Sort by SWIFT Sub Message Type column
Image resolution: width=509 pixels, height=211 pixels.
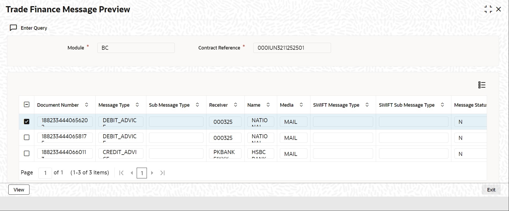[x=443, y=105]
